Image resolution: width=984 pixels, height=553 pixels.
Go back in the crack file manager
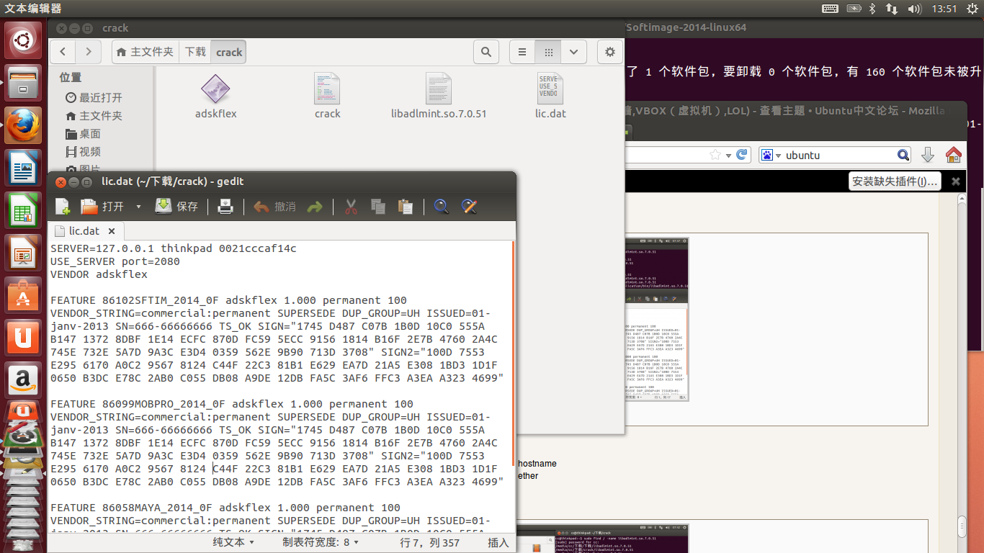click(63, 52)
